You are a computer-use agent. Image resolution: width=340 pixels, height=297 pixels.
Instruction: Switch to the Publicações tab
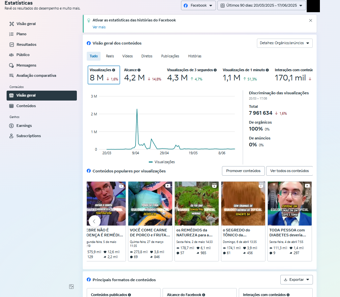170,56
